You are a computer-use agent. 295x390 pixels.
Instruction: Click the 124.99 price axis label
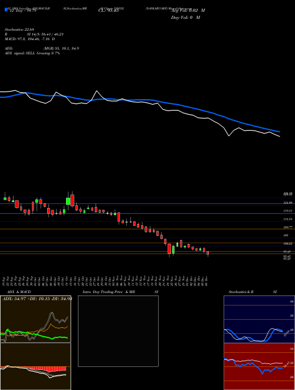pyautogui.click(x=287, y=203)
